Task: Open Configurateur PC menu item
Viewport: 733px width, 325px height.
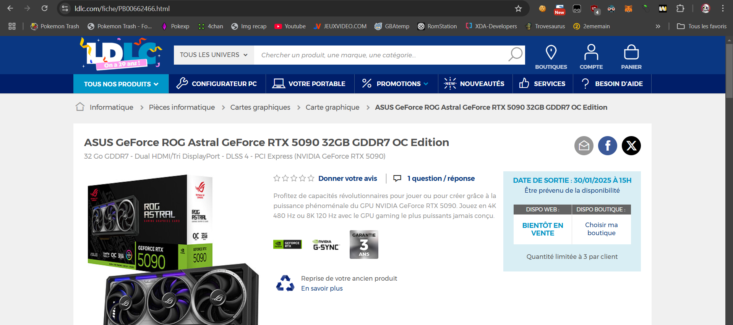Action: point(217,83)
